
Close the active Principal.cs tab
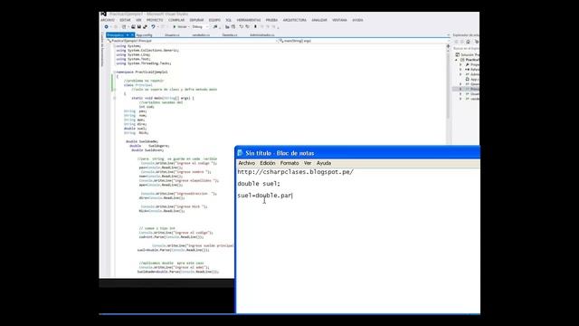point(132,35)
